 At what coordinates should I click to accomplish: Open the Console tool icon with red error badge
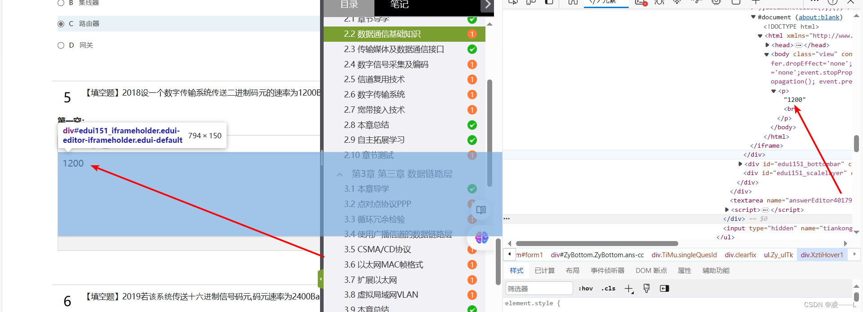(x=641, y=2)
